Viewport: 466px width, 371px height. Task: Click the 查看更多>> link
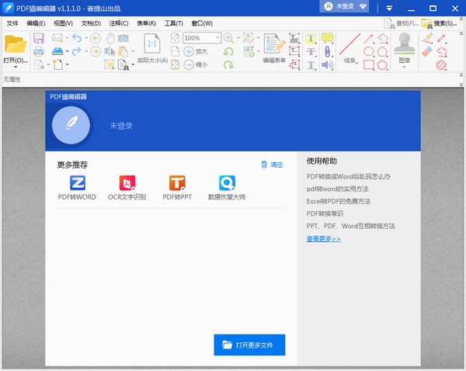pyautogui.click(x=323, y=238)
